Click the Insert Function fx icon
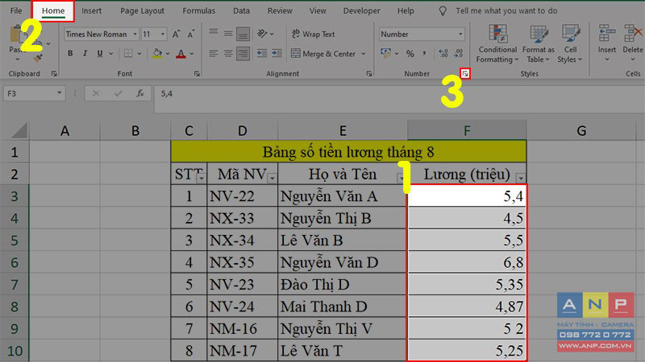Screen dimensions: 645x362 click(140, 93)
